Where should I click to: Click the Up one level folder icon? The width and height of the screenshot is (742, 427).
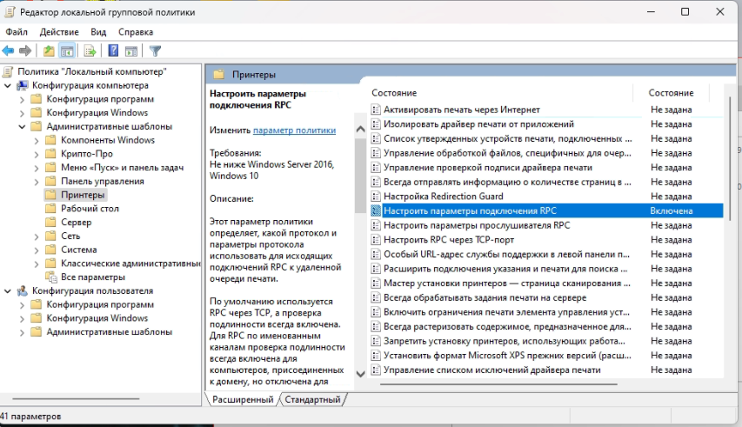pos(49,50)
